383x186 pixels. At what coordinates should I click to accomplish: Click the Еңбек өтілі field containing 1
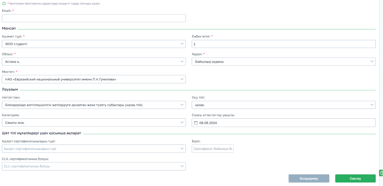tap(284, 44)
